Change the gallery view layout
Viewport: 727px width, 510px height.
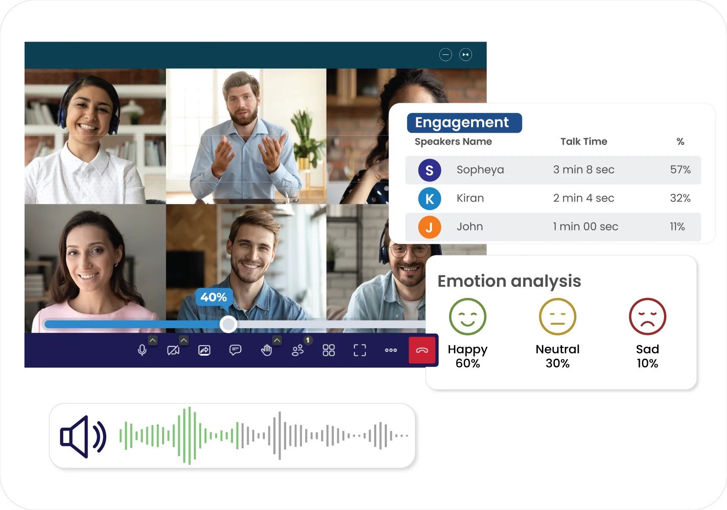(x=329, y=350)
